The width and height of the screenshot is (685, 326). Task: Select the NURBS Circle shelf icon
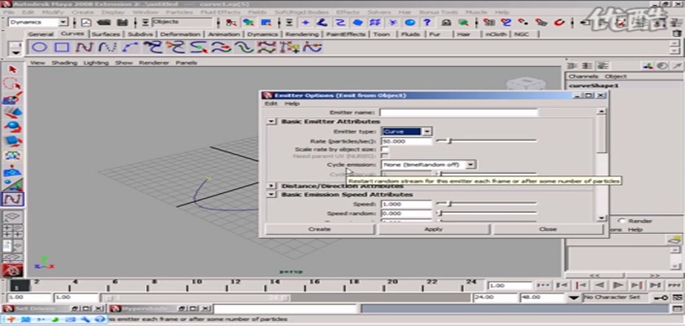39,47
